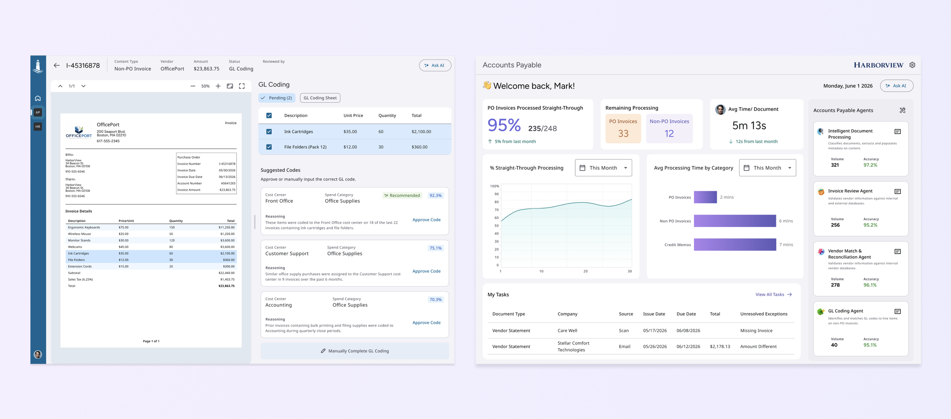Image resolution: width=951 pixels, height=419 pixels.
Task: Click the 70.3% confidence score
Action: pyautogui.click(x=436, y=300)
